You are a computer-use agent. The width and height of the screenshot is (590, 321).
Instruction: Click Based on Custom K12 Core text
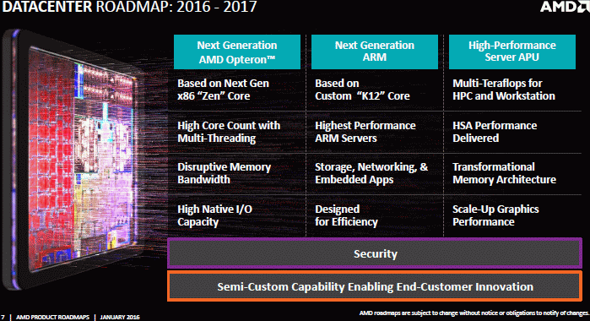pyautogui.click(x=362, y=90)
